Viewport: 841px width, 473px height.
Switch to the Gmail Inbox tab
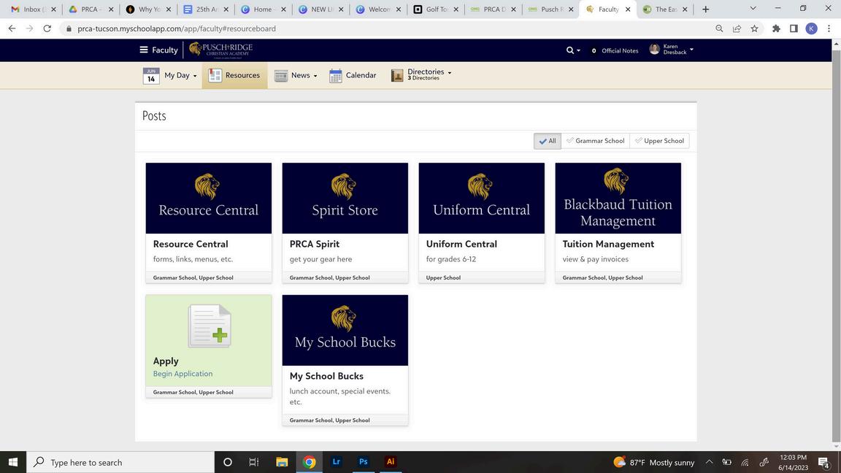click(x=34, y=9)
